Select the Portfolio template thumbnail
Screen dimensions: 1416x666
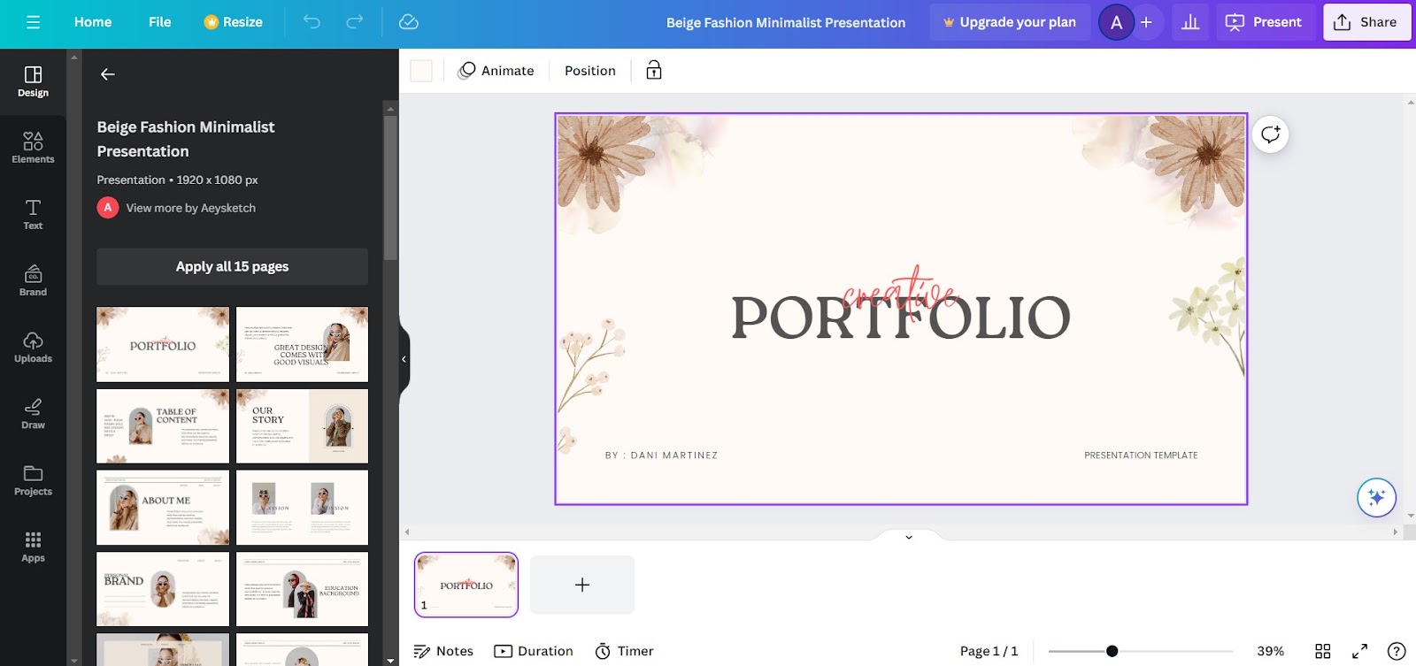coord(163,344)
